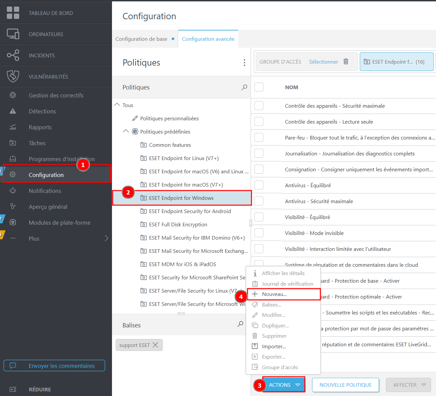Click the Vulnérabilités shield icon
436x396 pixels.
tap(13, 76)
